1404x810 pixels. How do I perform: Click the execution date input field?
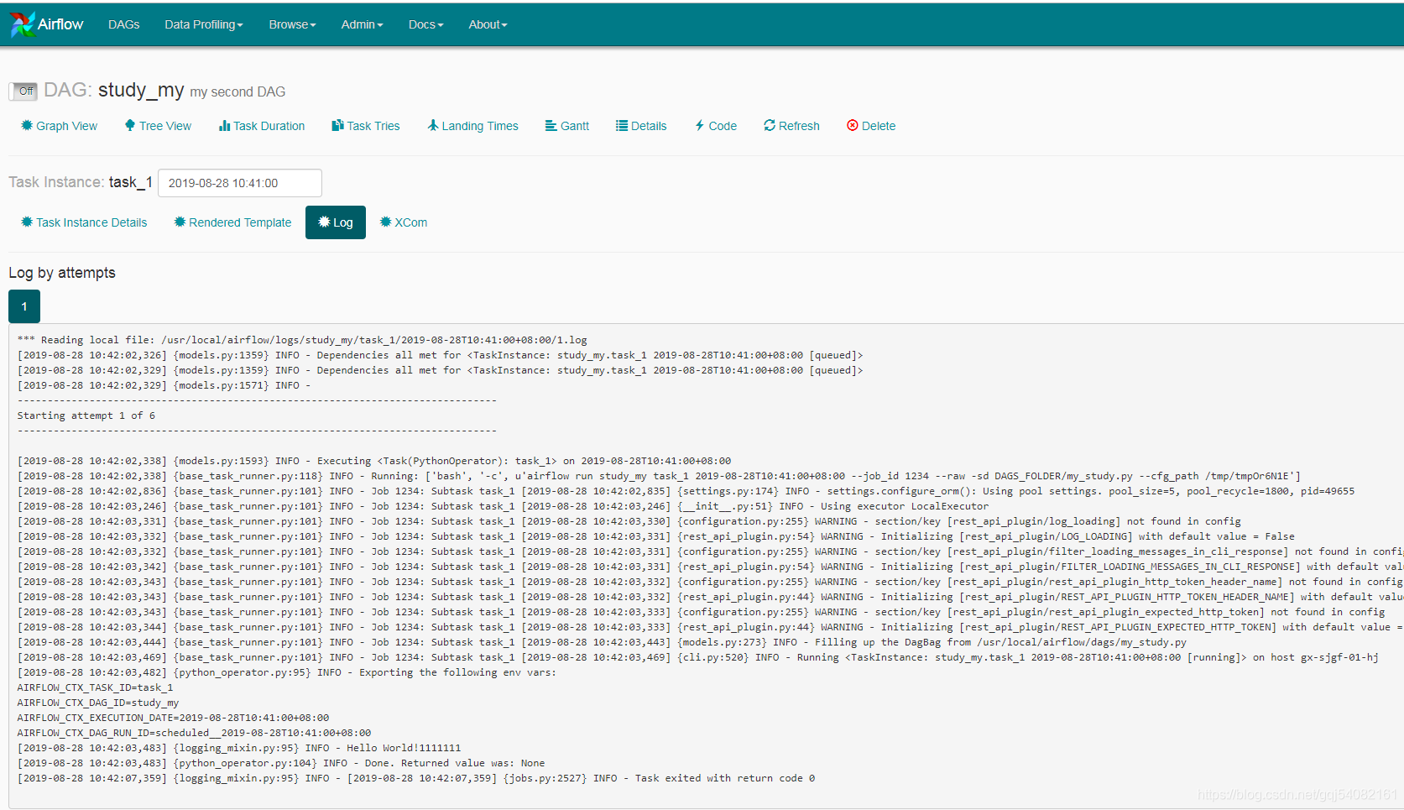pos(240,183)
